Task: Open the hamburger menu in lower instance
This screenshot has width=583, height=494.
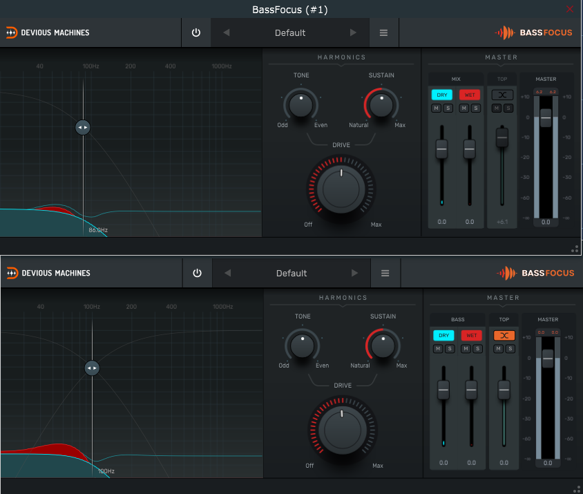Action: point(385,273)
